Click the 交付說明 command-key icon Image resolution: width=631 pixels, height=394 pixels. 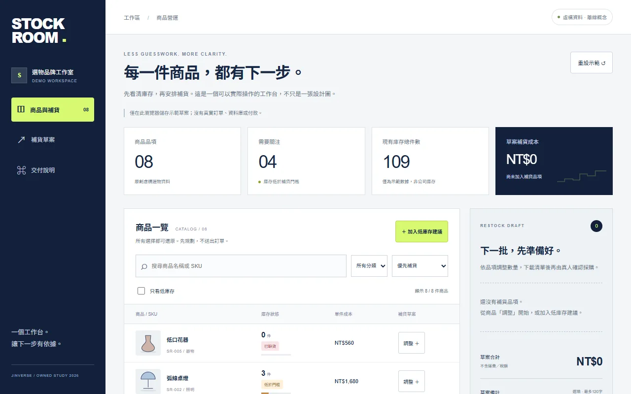click(21, 170)
